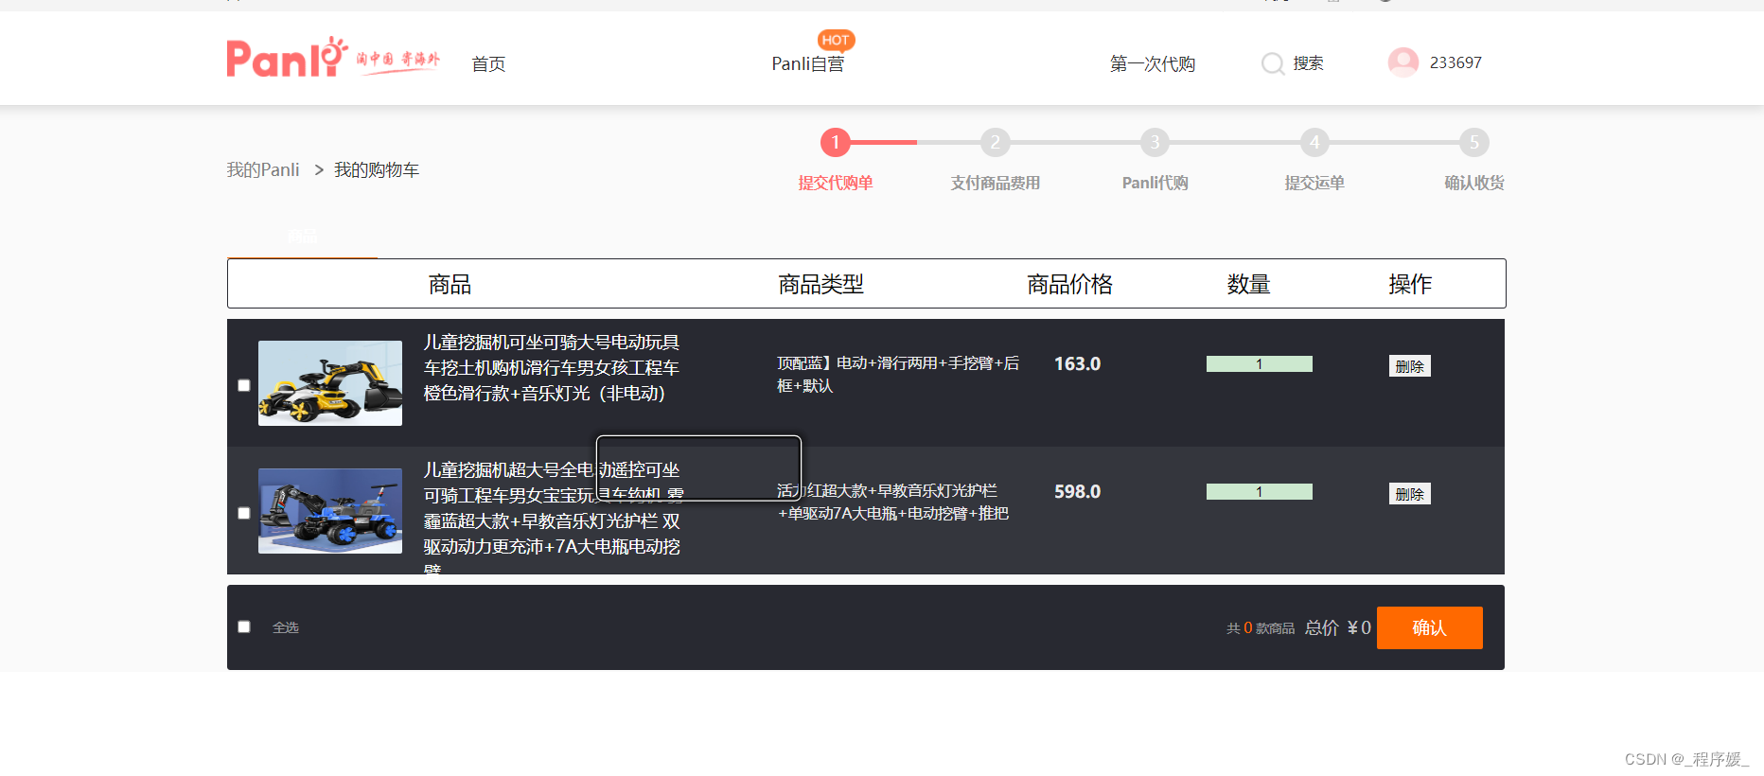
Task: Toggle the 全选 select-all checkbox
Action: click(244, 626)
